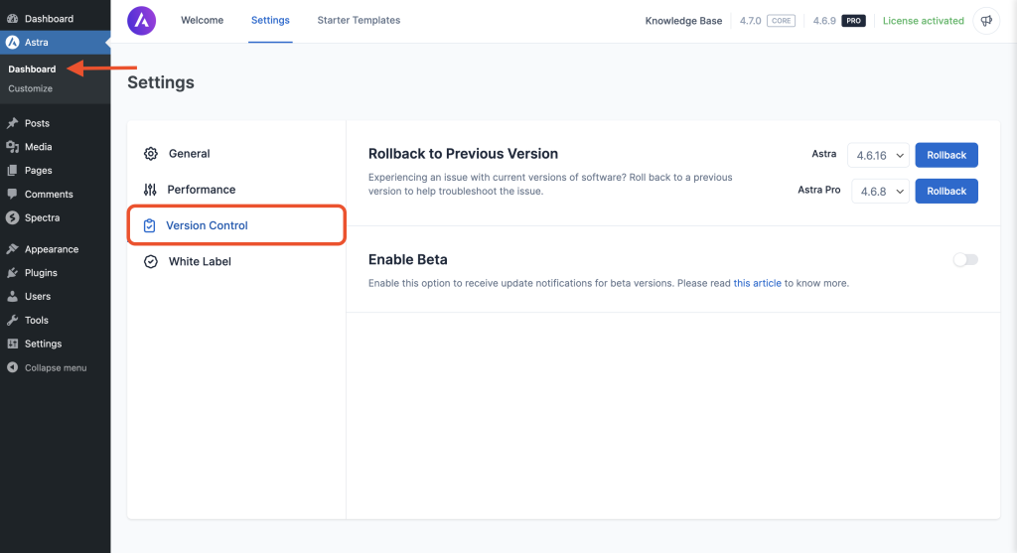This screenshot has width=1017, height=553.
Task: Click the General gear icon
Action: click(151, 154)
